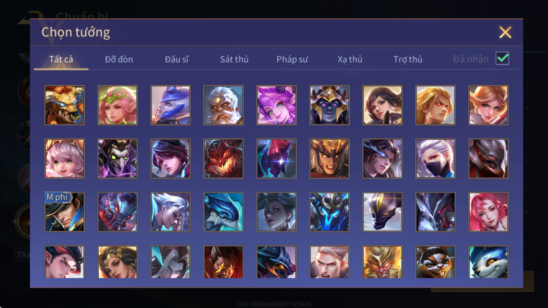The height and width of the screenshot is (308, 548).
Task: Select the Tất cả tab
Action: [61, 59]
